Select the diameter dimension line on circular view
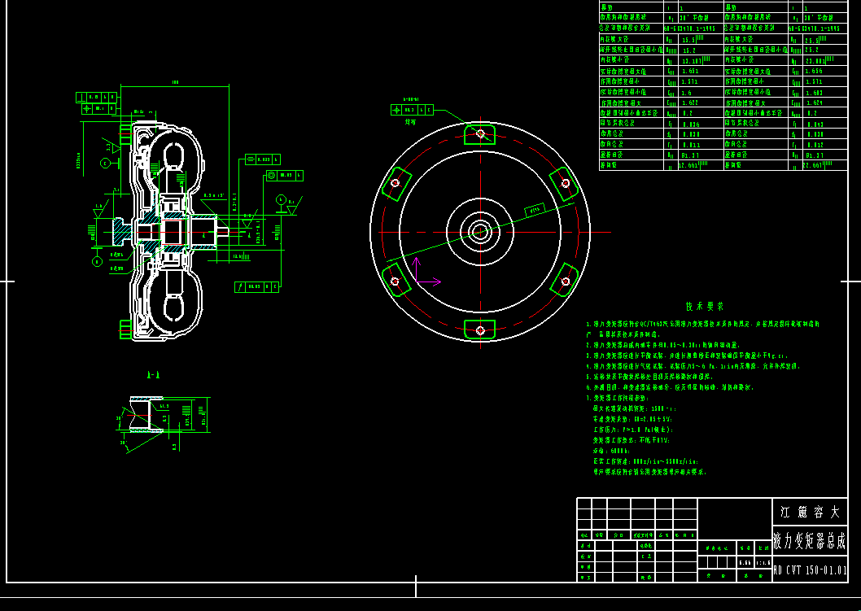The image size is (861, 611). tap(480, 232)
